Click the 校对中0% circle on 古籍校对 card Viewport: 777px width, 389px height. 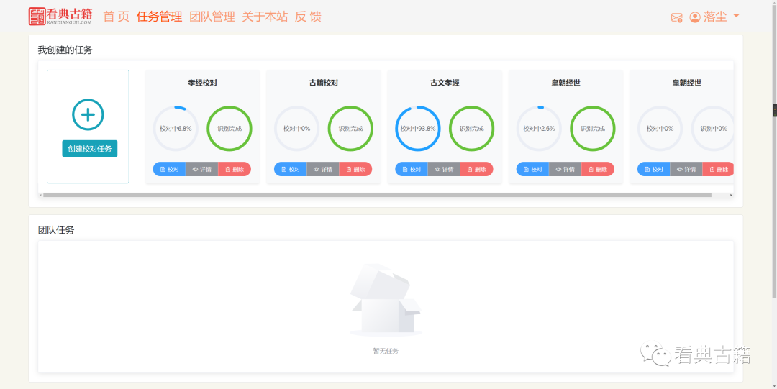tap(297, 128)
